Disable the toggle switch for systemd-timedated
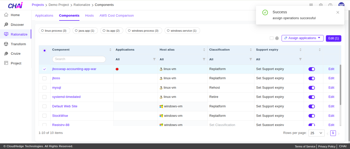The image size is (350, 149). click(312, 97)
